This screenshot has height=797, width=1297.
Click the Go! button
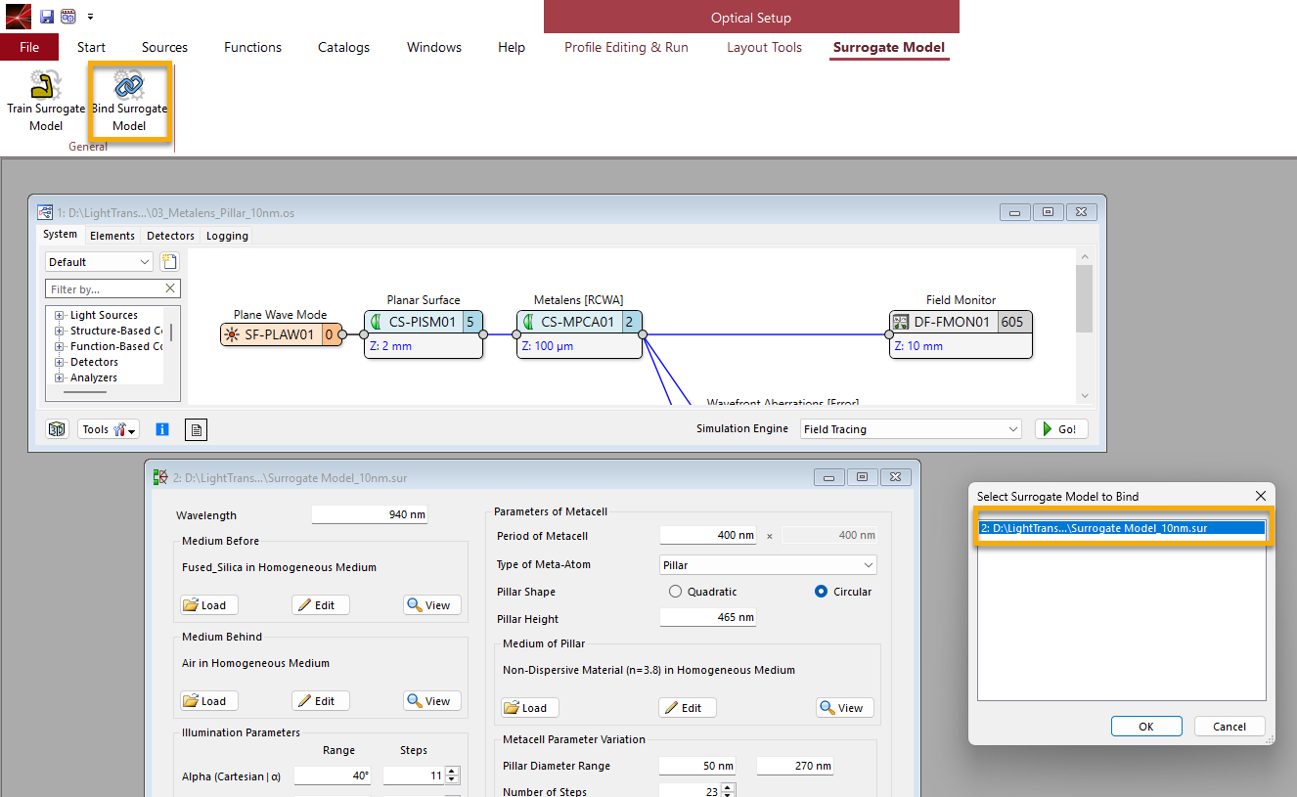pos(1061,429)
